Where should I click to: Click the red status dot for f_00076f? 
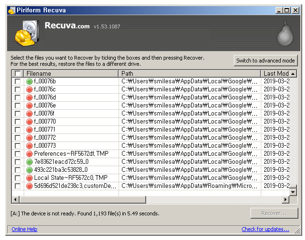click(x=29, y=114)
